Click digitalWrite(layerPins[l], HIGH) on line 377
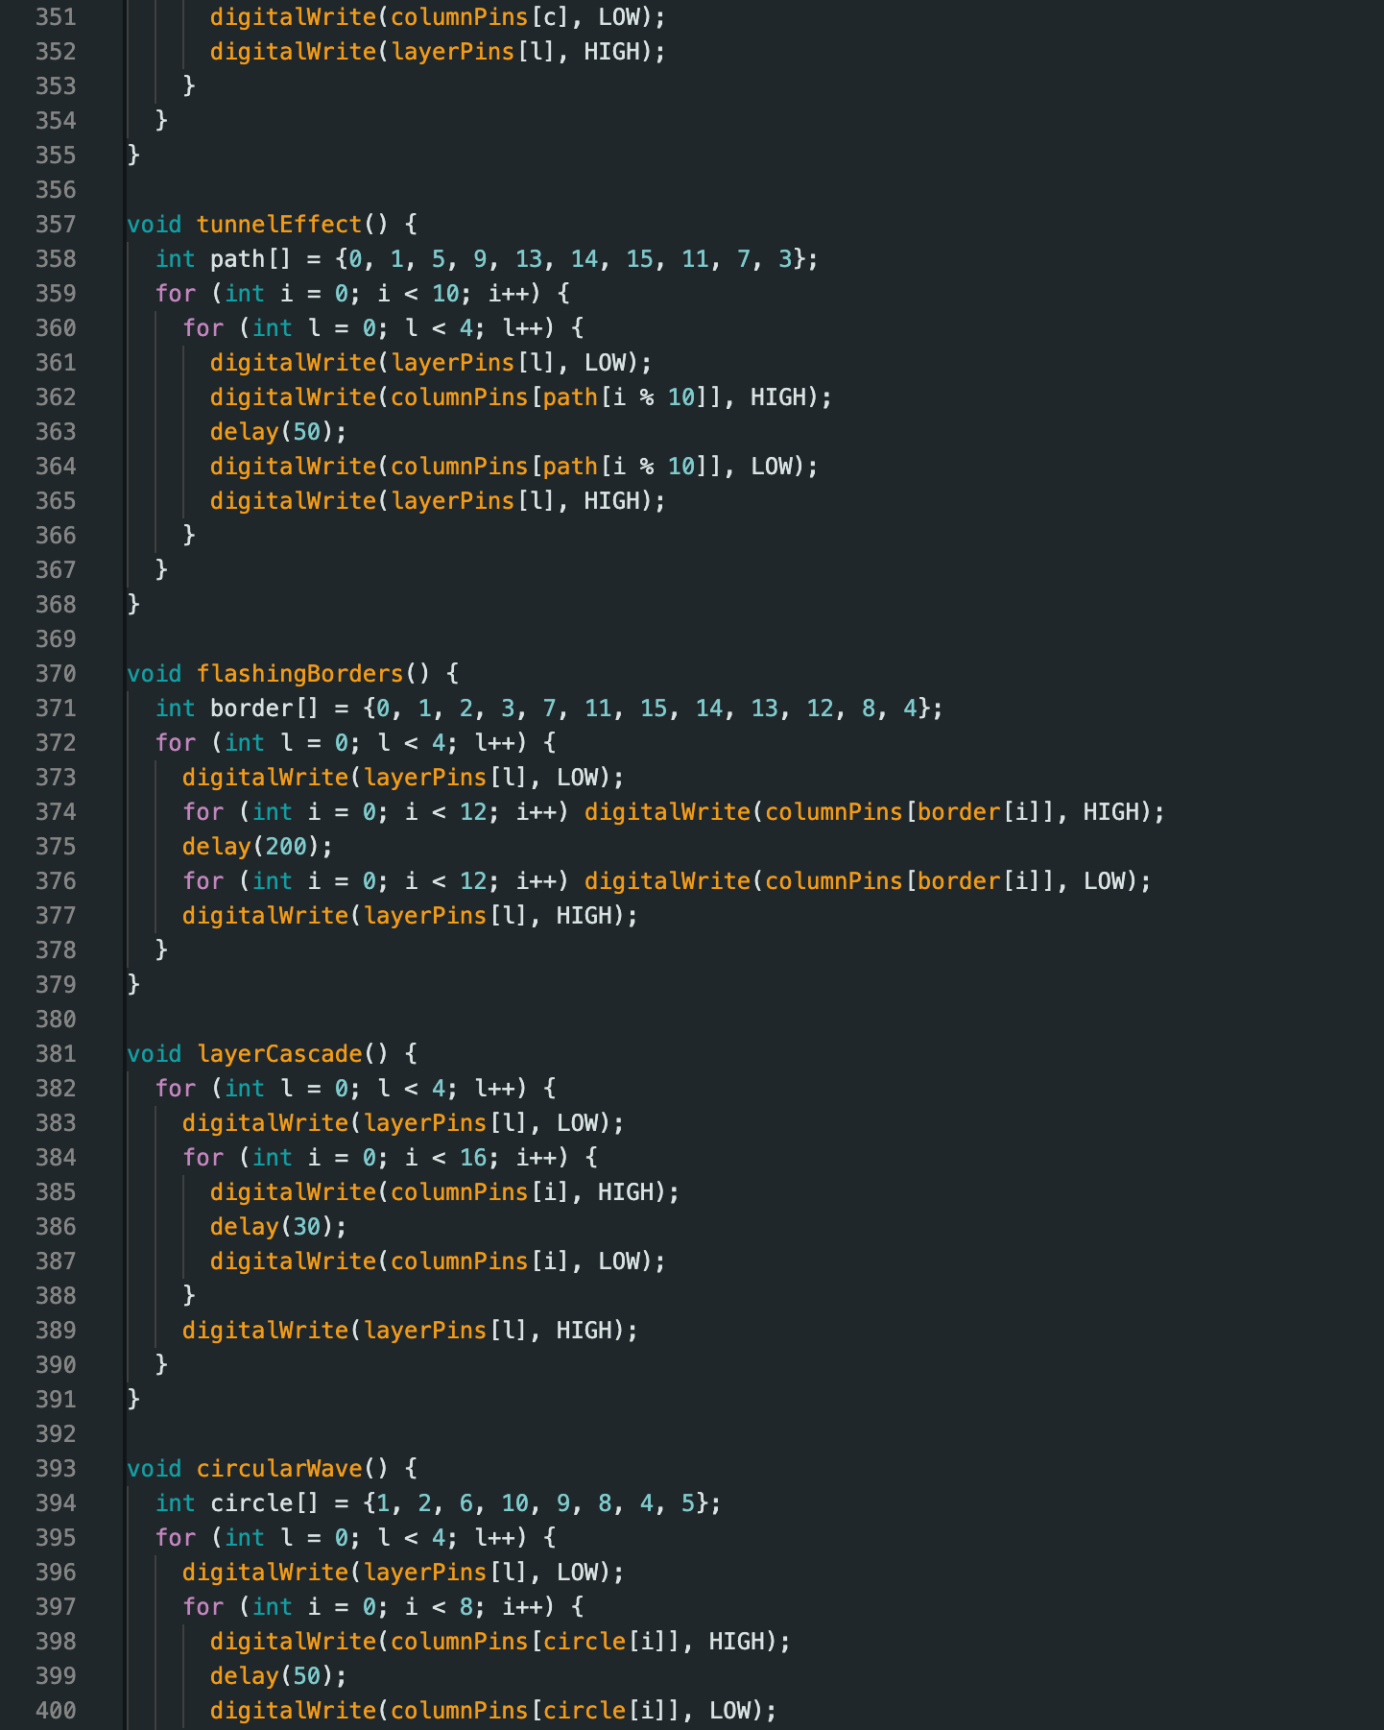 pyautogui.click(x=410, y=916)
